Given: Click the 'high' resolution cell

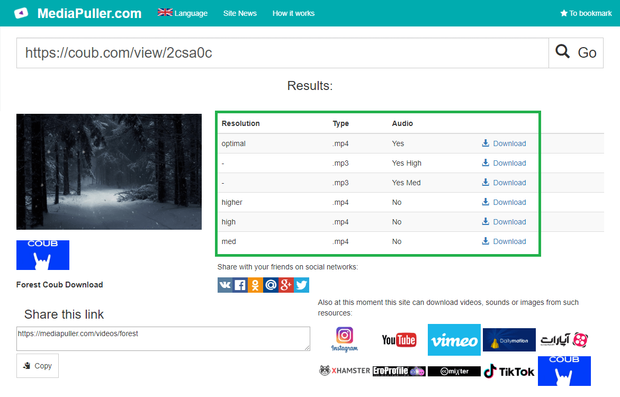Looking at the screenshot, I should click(x=228, y=222).
